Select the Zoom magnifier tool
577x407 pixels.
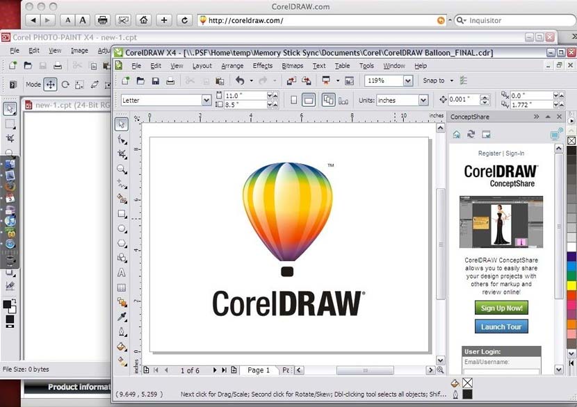coord(122,169)
